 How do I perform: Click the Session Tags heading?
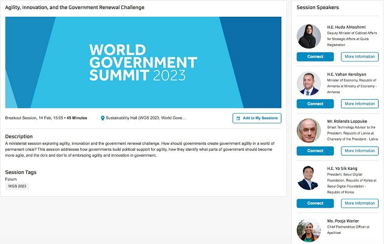point(21,172)
